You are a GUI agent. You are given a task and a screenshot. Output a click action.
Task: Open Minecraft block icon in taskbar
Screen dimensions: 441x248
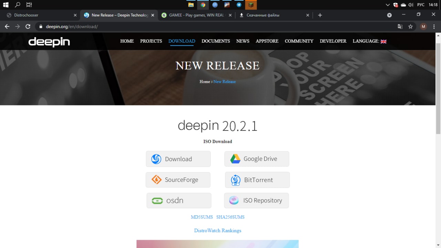pyautogui.click(x=251, y=5)
